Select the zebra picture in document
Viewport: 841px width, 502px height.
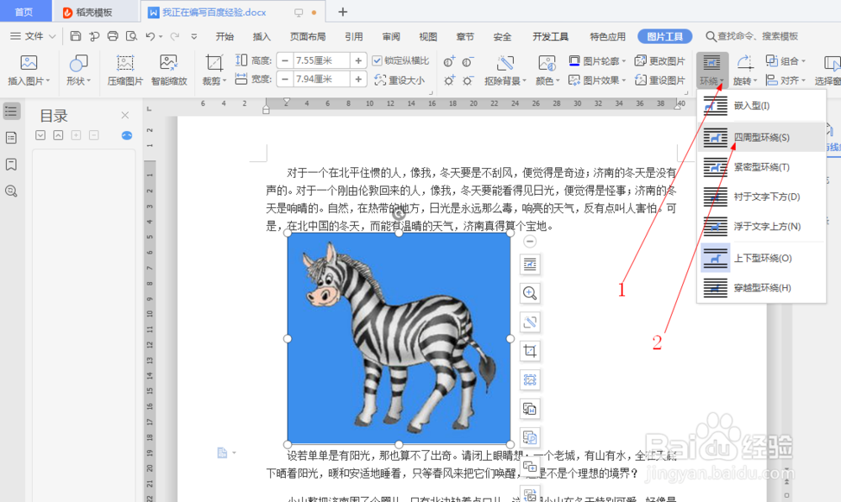click(x=399, y=338)
